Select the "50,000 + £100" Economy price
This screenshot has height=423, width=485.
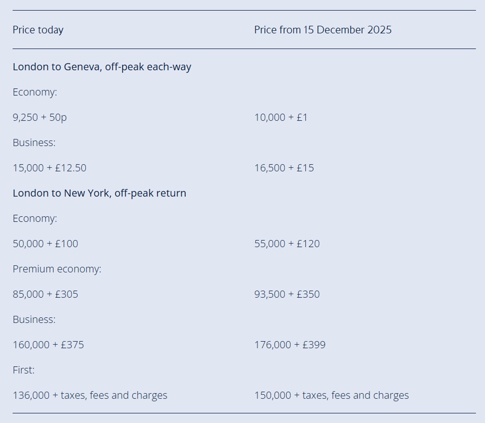point(45,244)
